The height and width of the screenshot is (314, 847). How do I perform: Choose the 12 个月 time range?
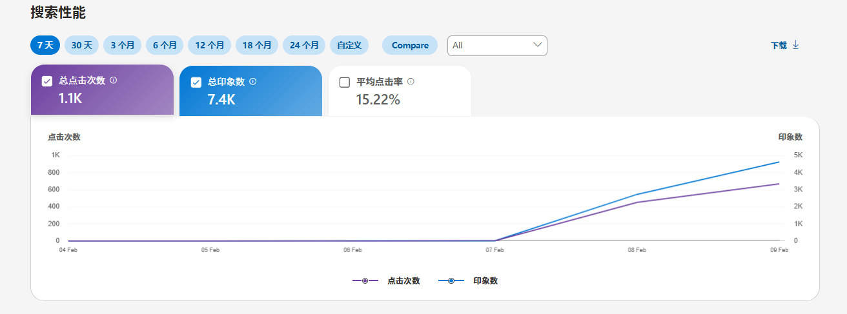(209, 45)
